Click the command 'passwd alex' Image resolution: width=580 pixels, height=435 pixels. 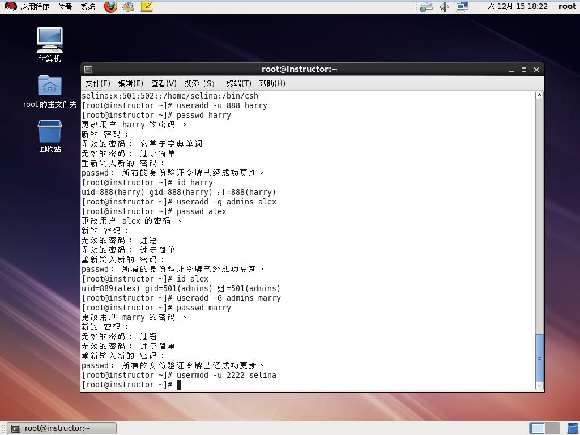[202, 212]
